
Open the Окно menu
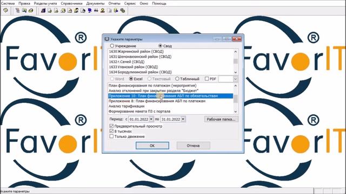point(144,4)
